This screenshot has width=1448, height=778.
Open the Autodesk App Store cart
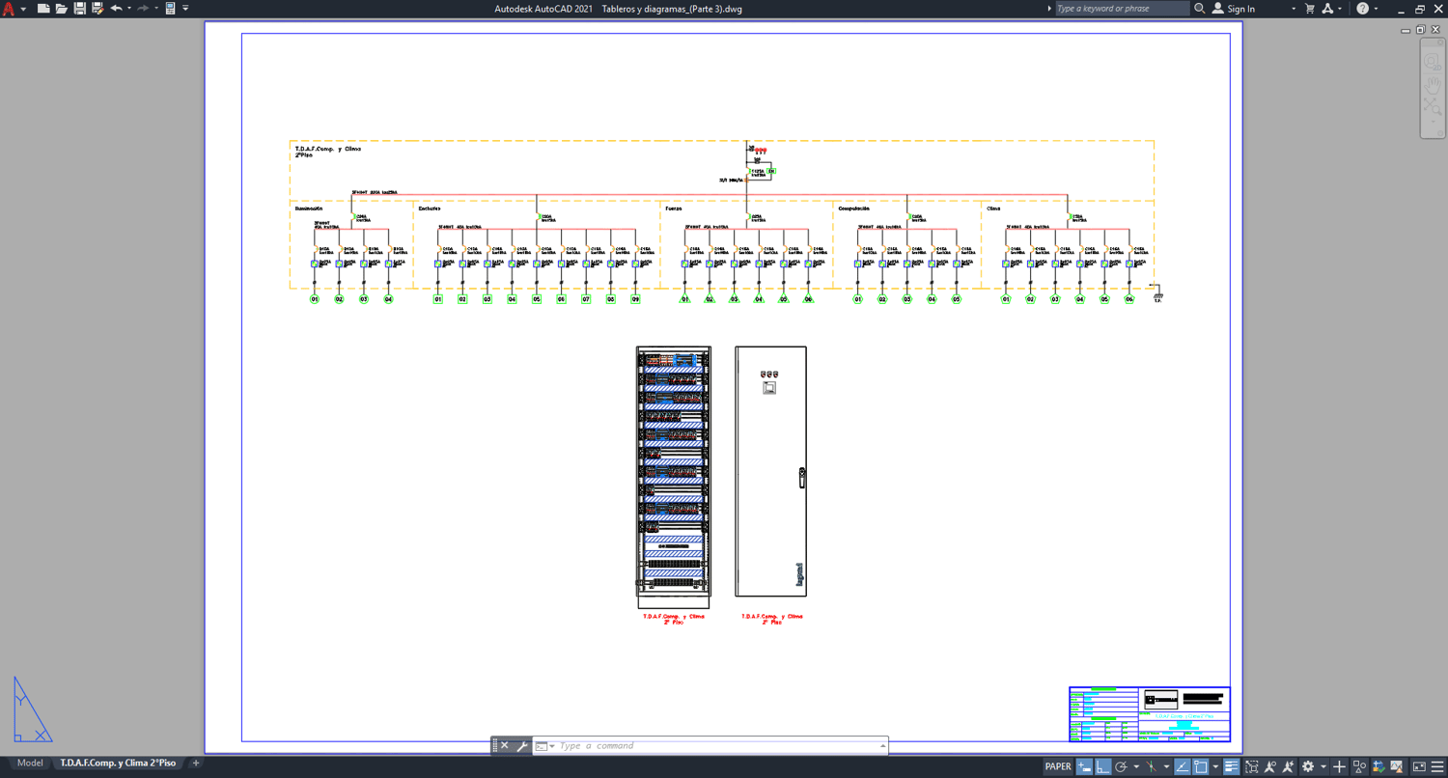[1310, 9]
